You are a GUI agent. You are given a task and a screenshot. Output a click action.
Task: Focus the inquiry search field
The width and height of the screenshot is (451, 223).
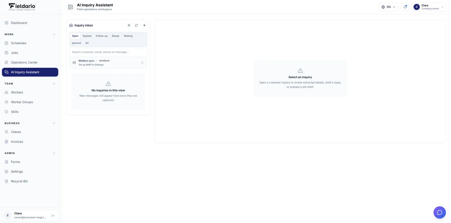click(108, 52)
